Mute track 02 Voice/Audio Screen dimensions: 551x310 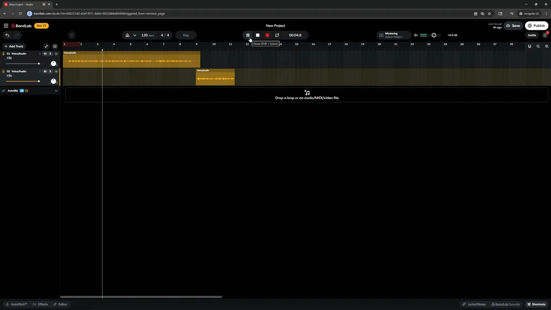pyautogui.click(x=45, y=71)
